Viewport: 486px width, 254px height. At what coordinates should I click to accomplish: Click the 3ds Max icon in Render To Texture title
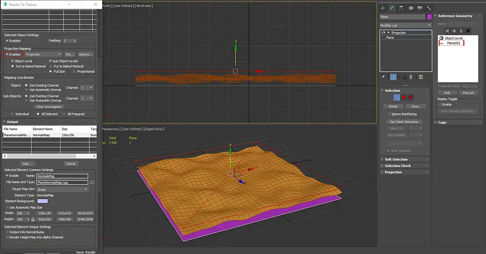(5, 5)
